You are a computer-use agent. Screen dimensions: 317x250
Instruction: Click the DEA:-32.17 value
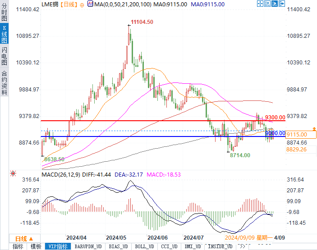click(x=129, y=175)
